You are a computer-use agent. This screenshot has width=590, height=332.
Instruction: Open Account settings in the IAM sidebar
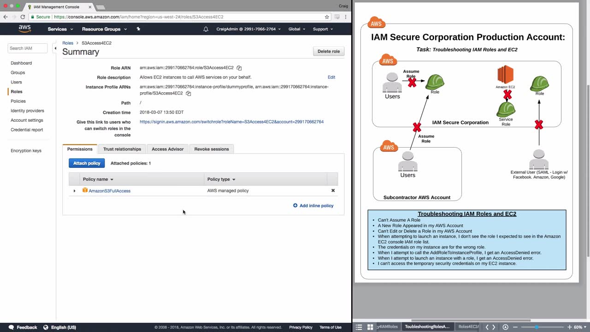pos(27,120)
